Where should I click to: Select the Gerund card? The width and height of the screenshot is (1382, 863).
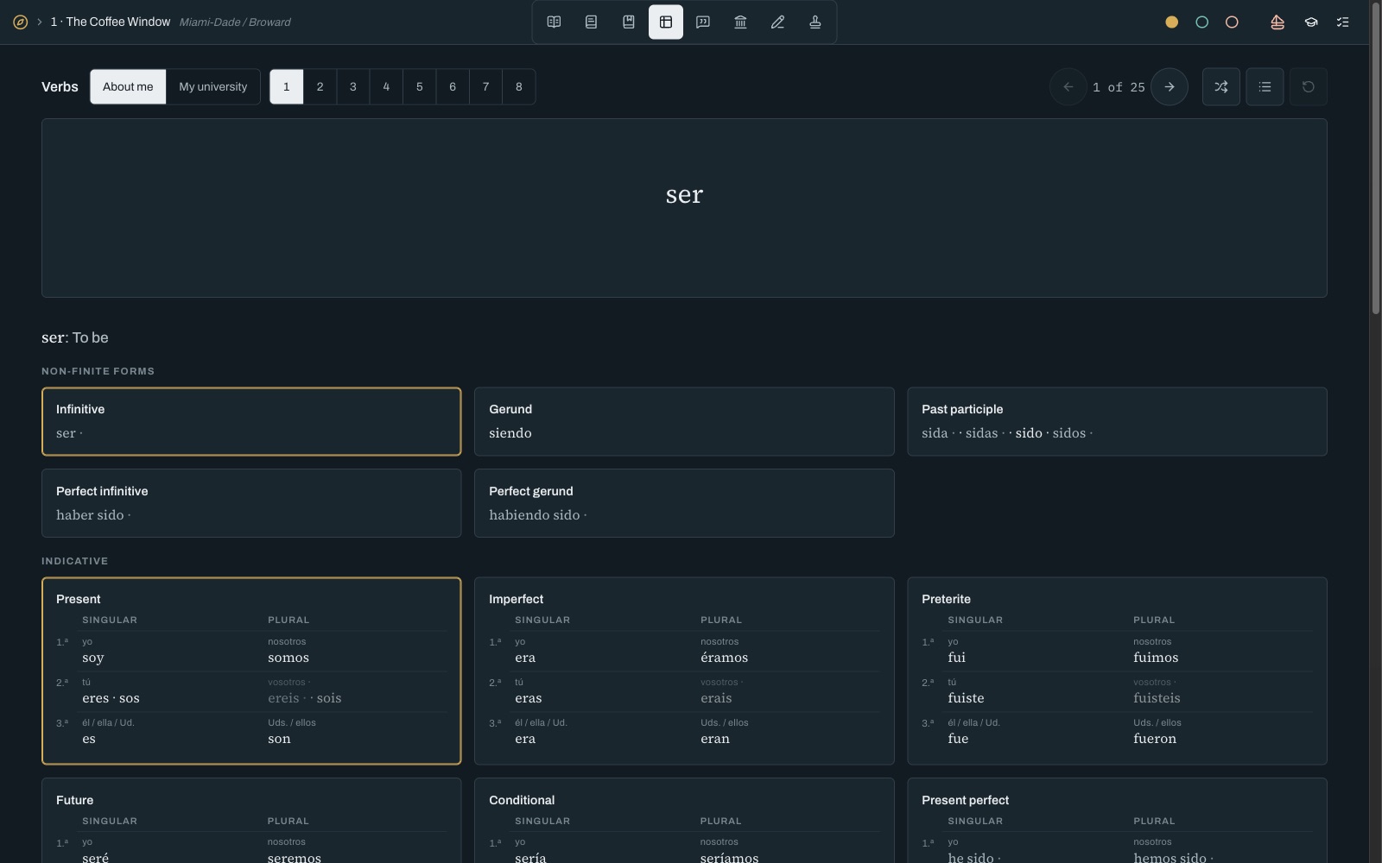click(684, 421)
